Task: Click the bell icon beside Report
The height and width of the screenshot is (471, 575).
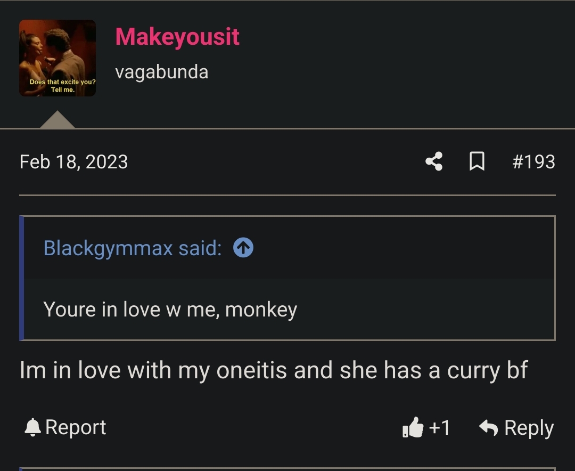Action: tap(33, 427)
